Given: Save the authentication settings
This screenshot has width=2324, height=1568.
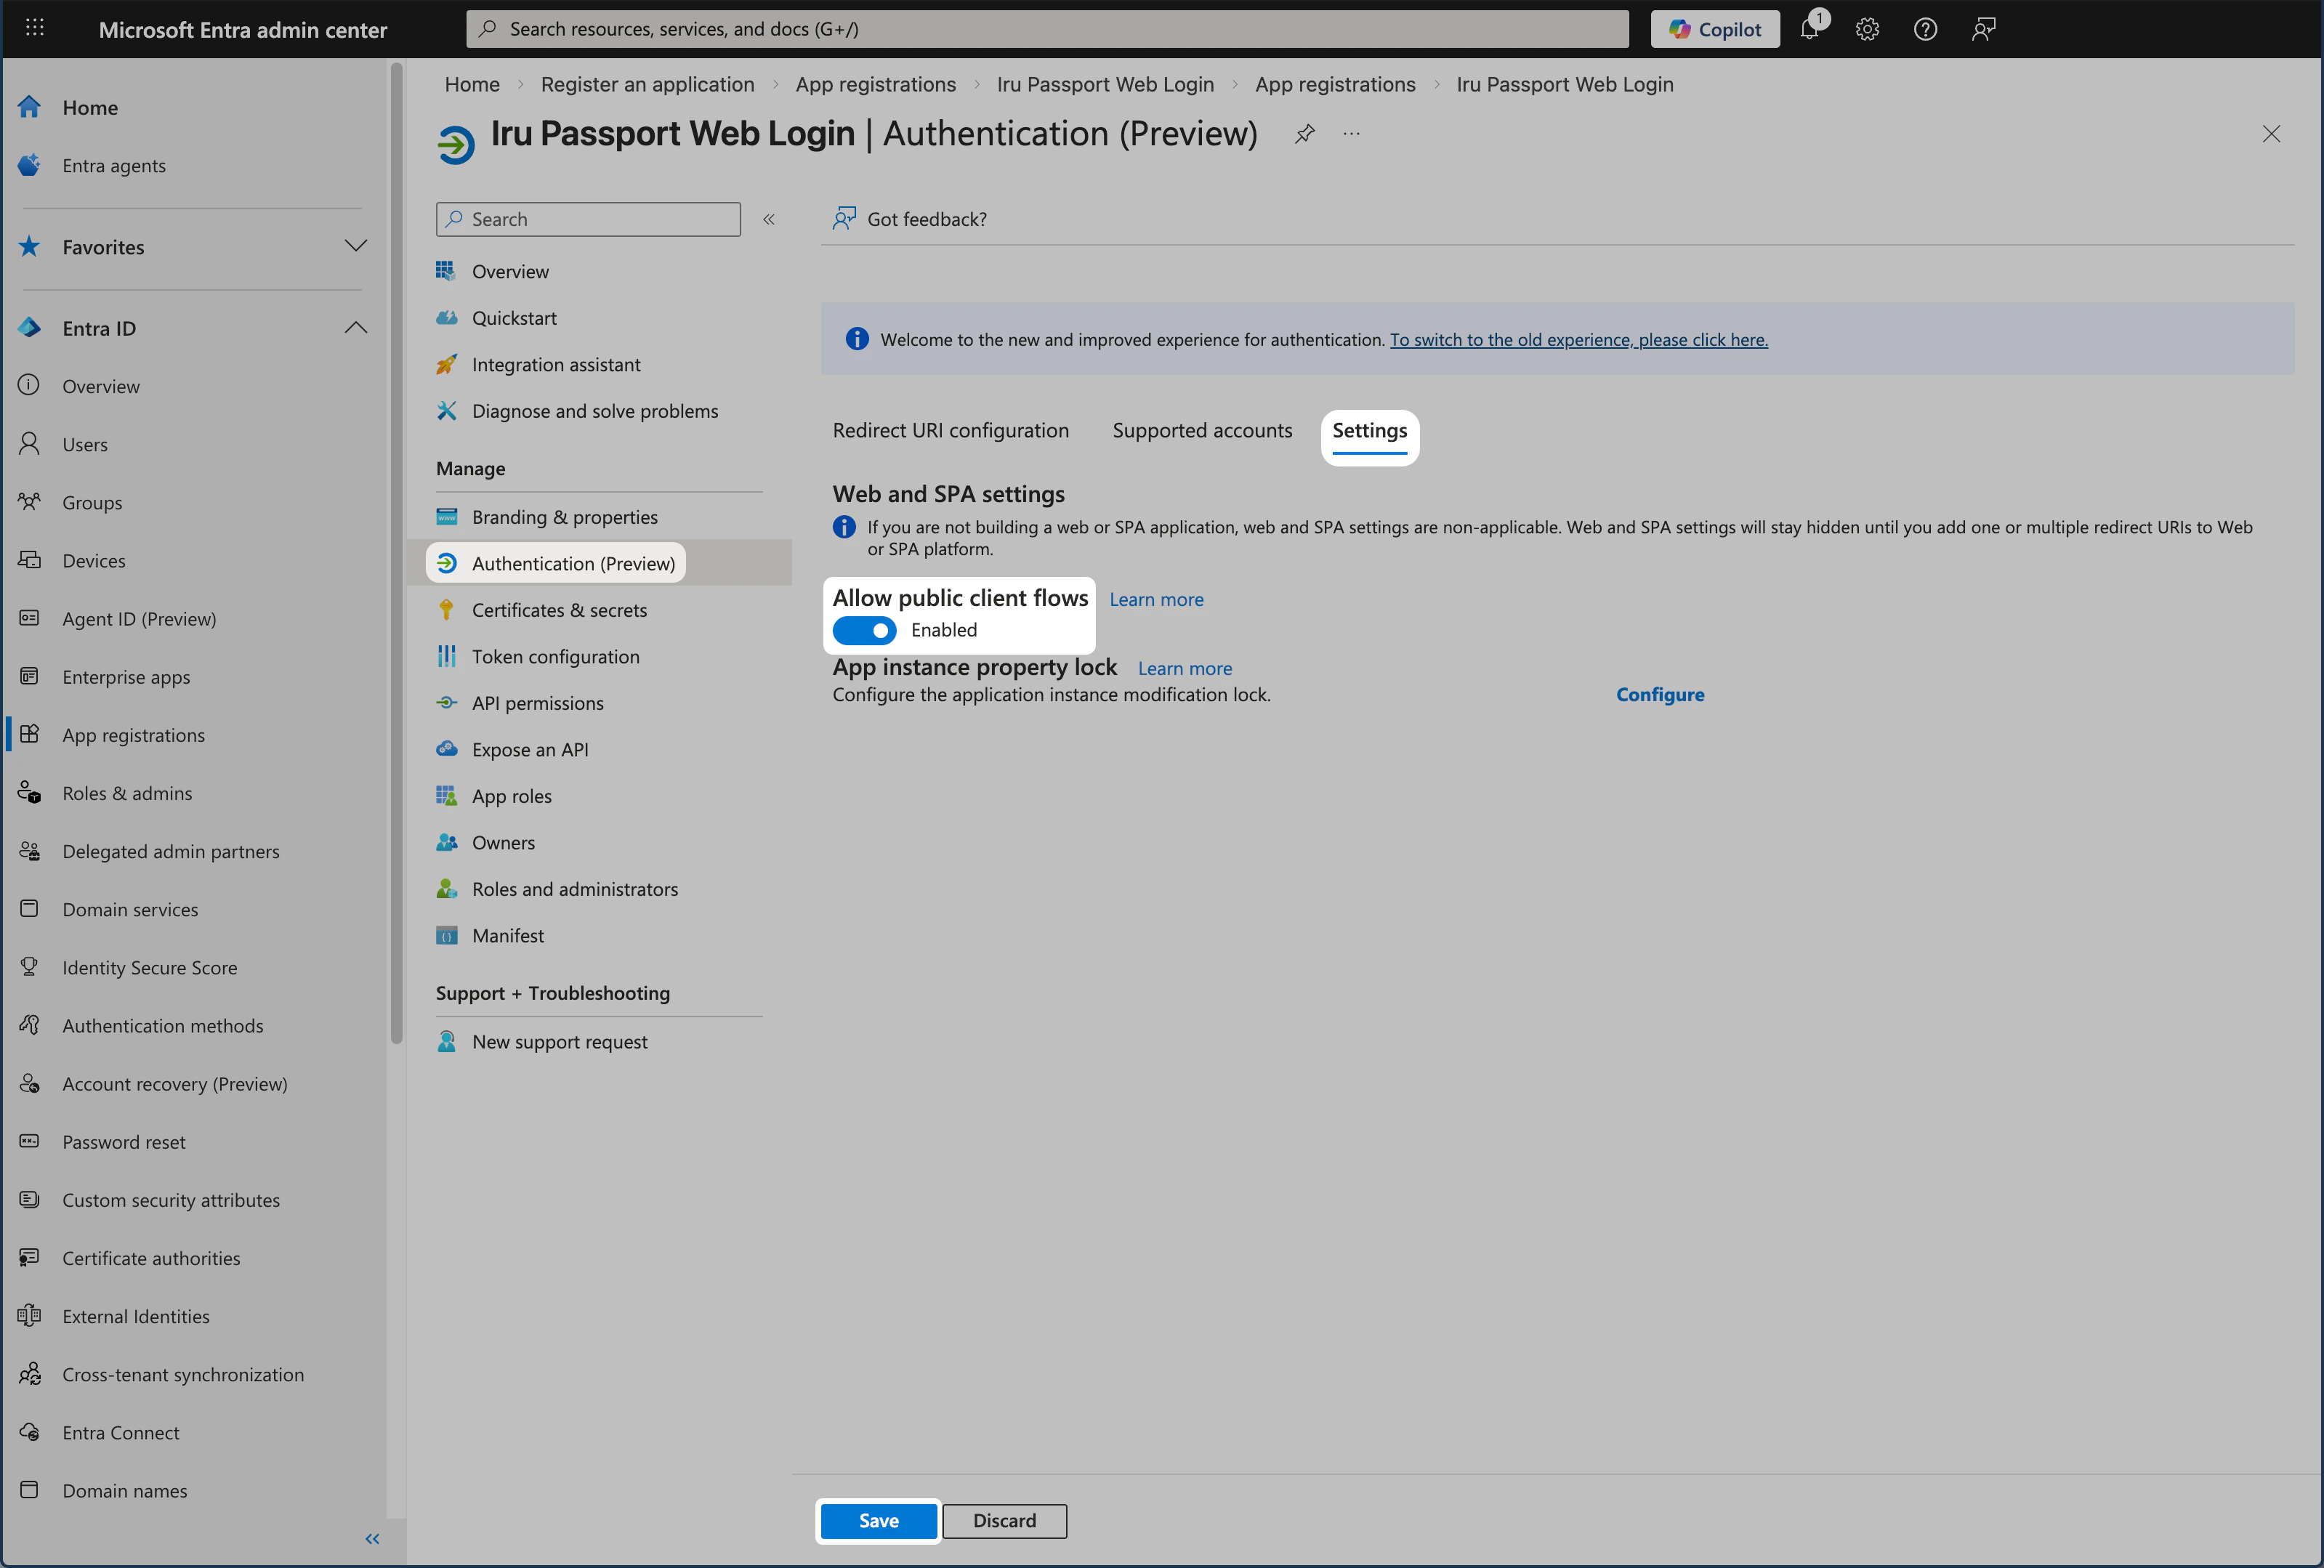Looking at the screenshot, I should click(877, 1520).
